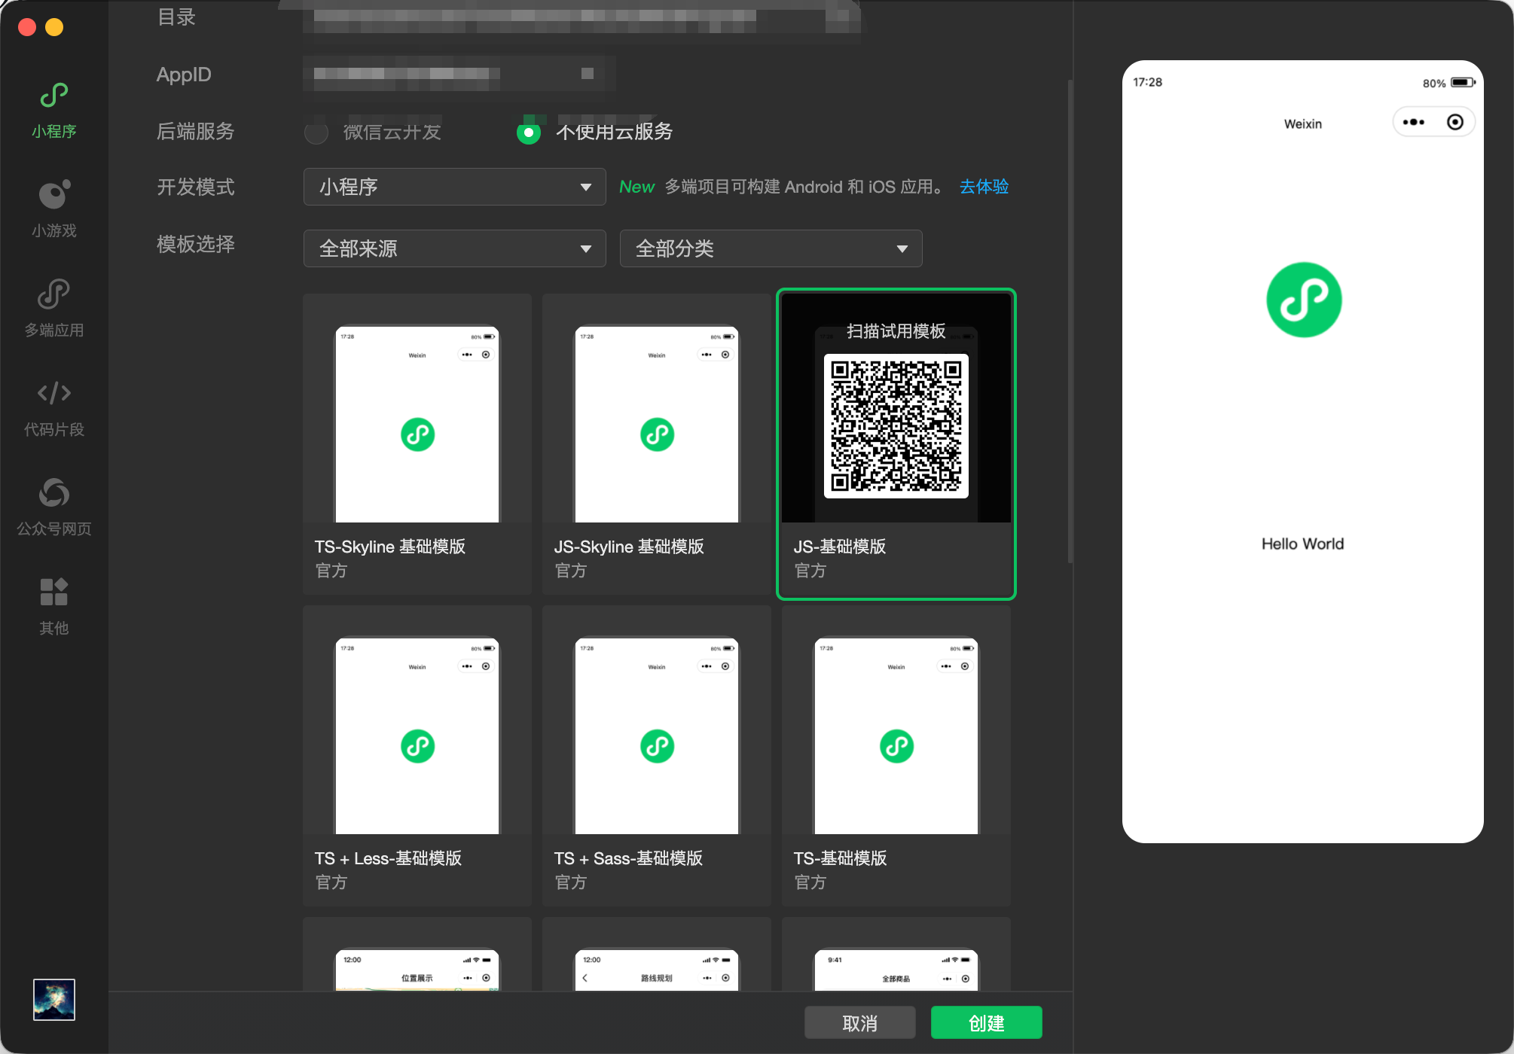Select 公众号网页 sidebar icon

tap(53, 493)
